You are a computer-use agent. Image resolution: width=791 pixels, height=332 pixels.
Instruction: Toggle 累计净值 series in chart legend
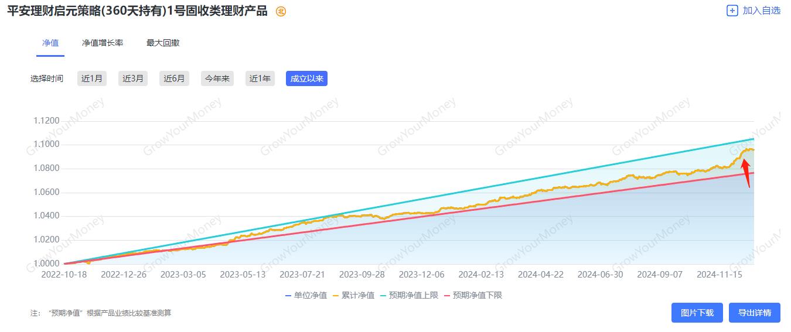[353, 295]
